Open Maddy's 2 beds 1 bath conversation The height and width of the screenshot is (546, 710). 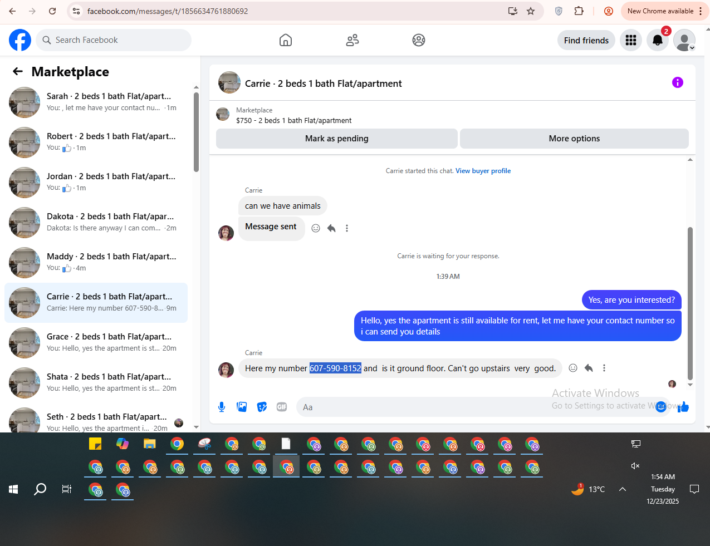click(96, 263)
